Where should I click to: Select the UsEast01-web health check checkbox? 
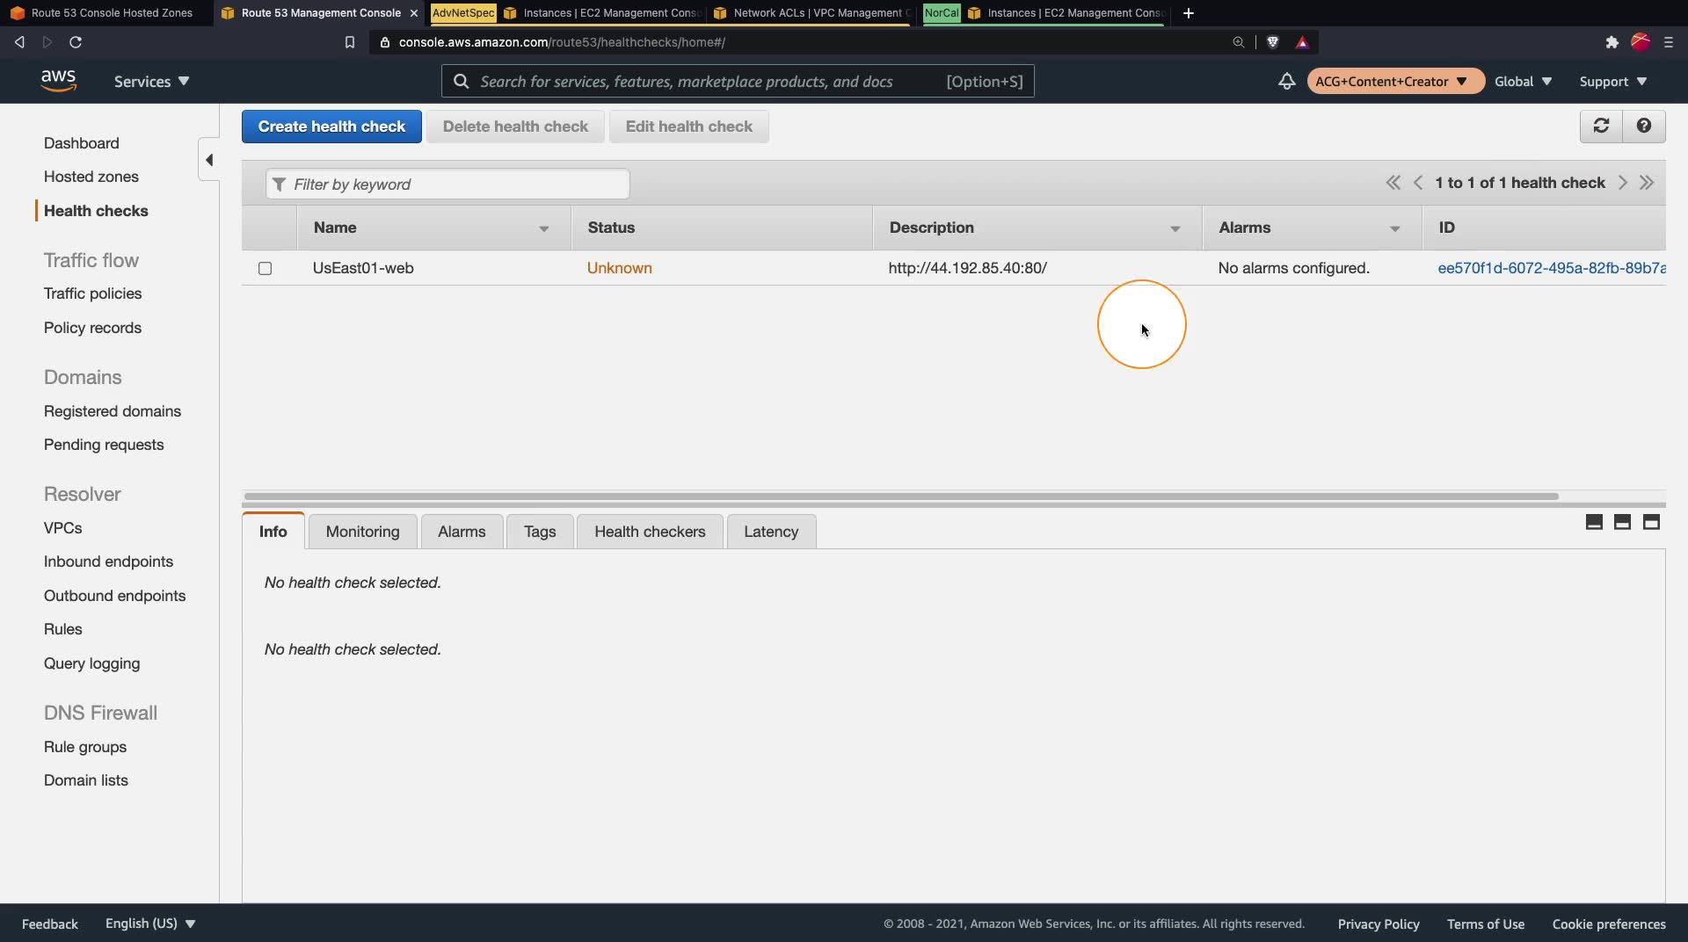(x=265, y=268)
